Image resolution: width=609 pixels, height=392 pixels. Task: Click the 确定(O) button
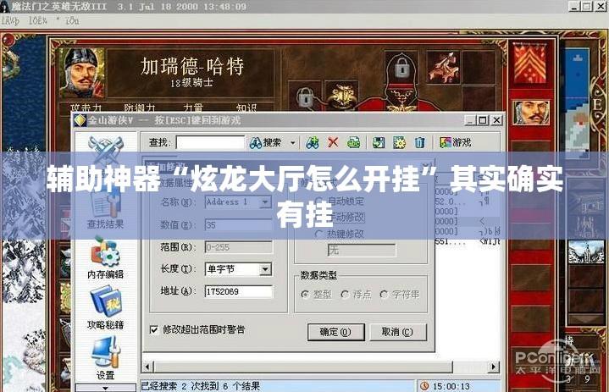pos(336,332)
